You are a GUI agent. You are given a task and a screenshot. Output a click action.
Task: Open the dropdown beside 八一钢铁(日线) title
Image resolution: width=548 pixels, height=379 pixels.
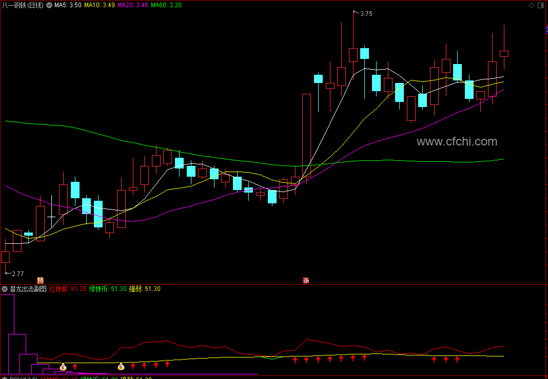pyautogui.click(x=49, y=5)
